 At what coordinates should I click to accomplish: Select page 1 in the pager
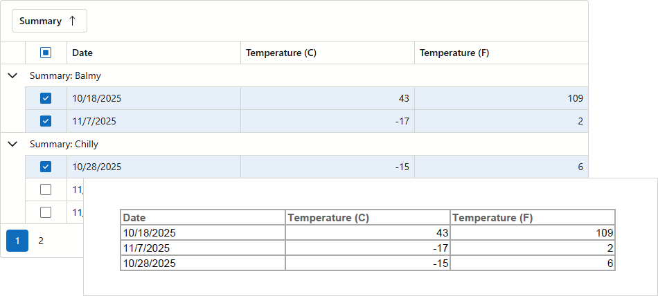point(17,241)
